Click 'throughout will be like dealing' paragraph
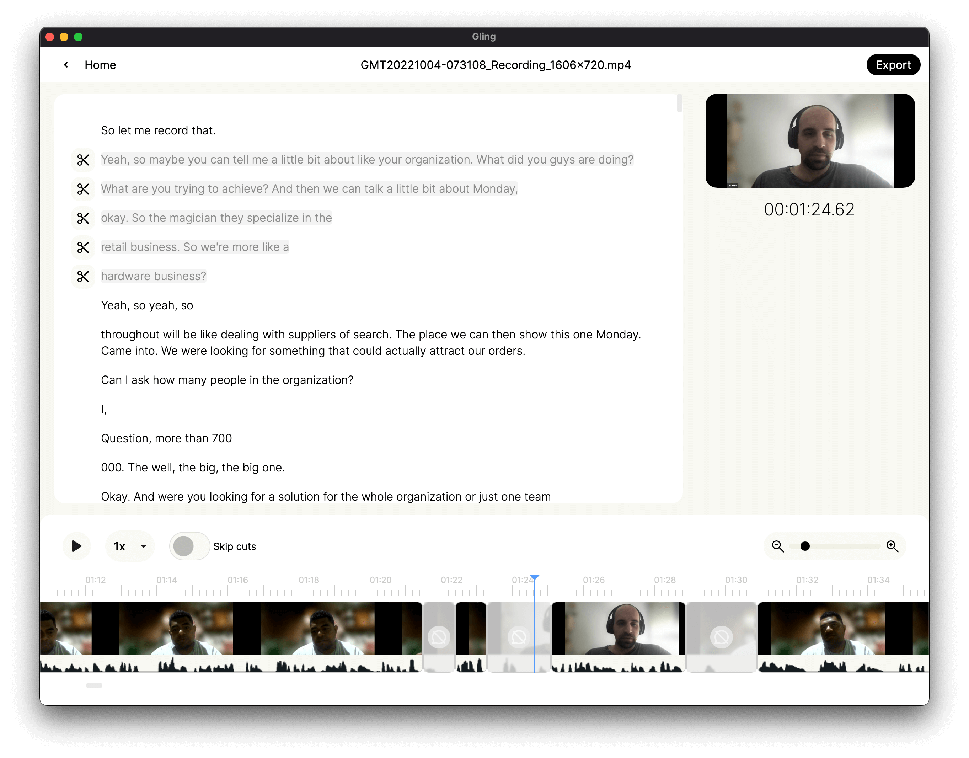Screen dimensions: 969x758 tap(371, 343)
